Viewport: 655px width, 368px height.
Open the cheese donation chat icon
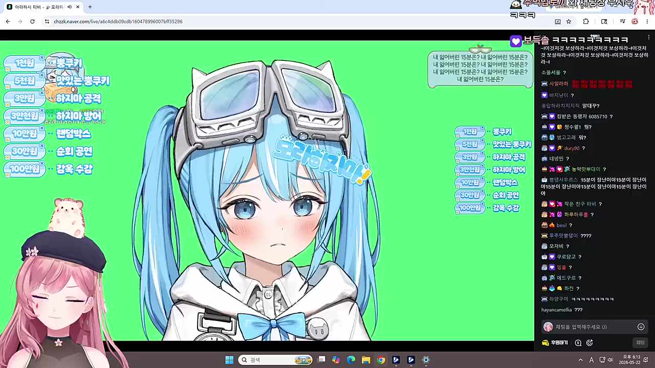[x=578, y=343]
